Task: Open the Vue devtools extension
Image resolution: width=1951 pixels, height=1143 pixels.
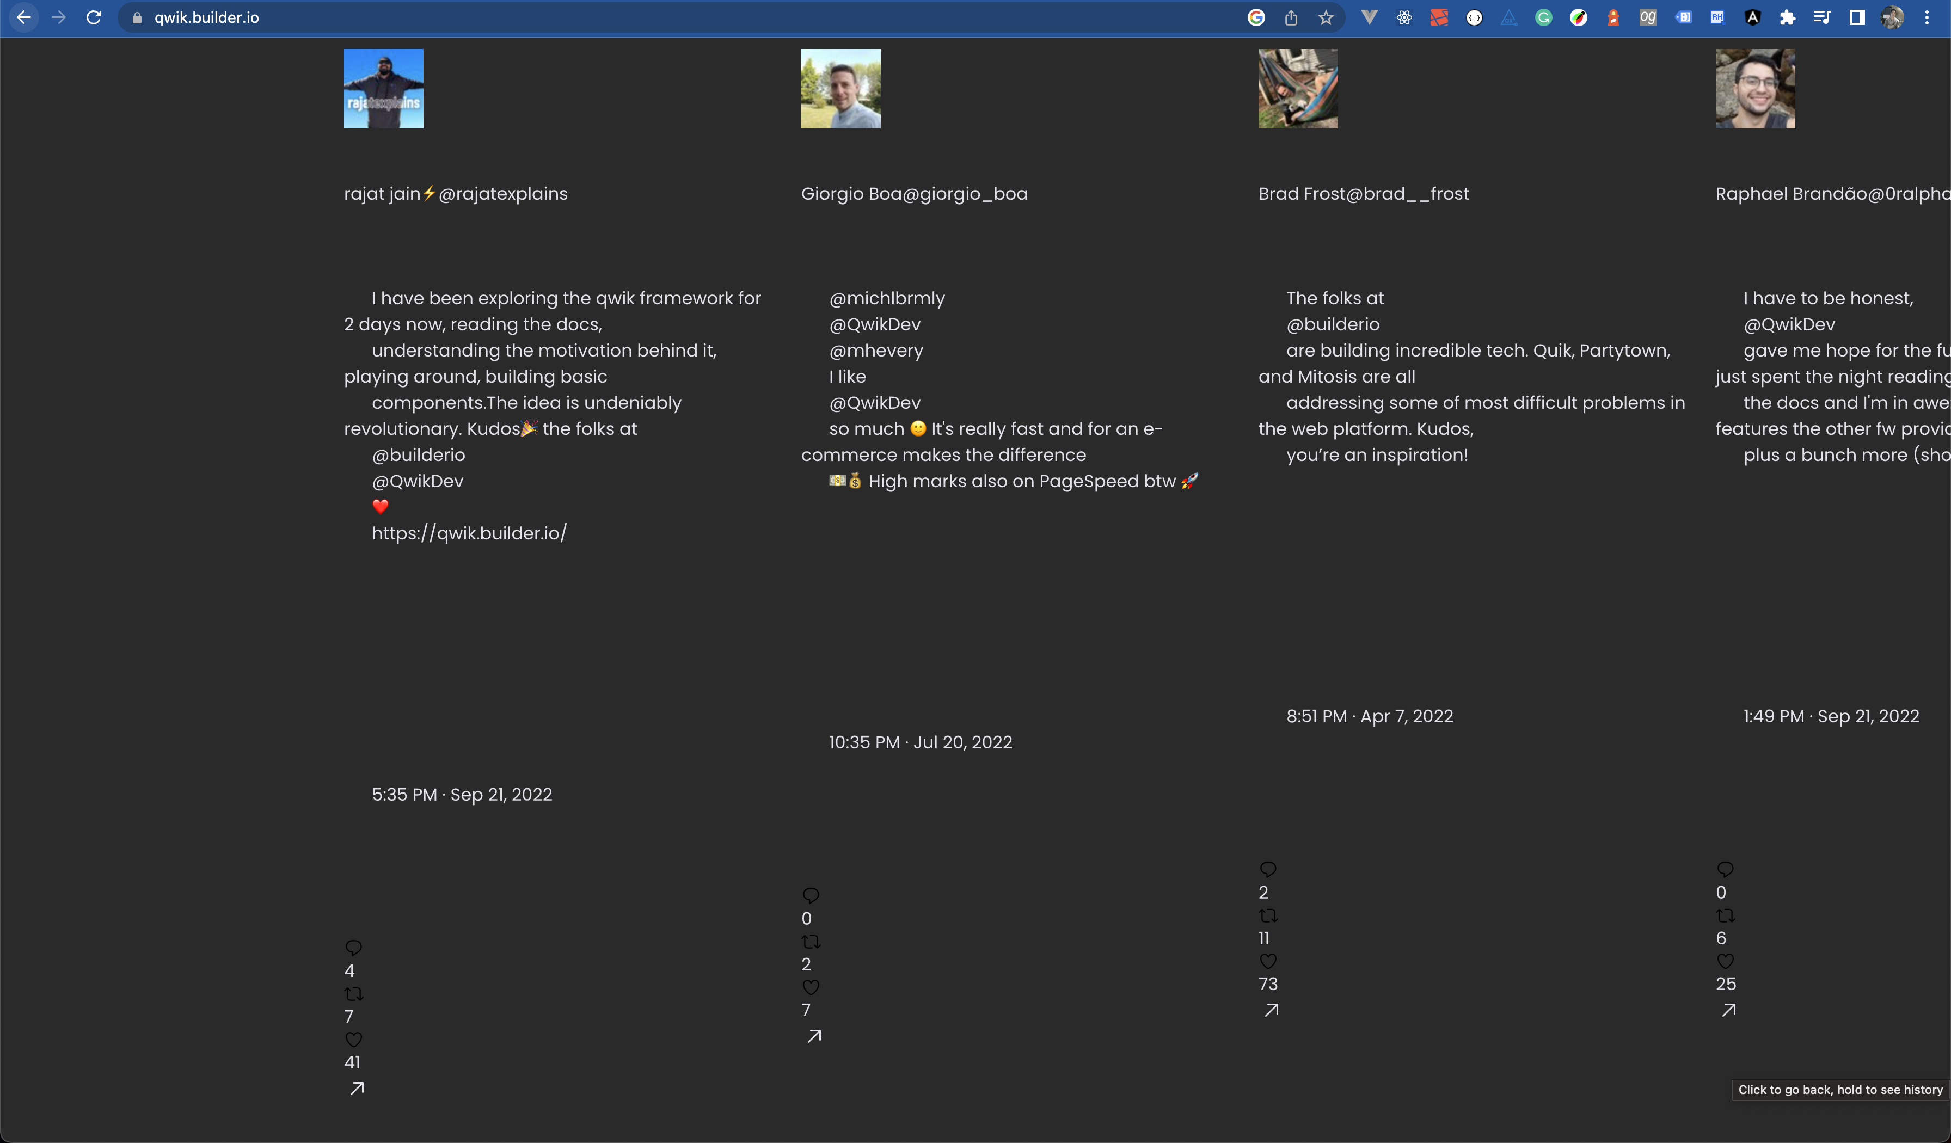Action: click(1369, 18)
